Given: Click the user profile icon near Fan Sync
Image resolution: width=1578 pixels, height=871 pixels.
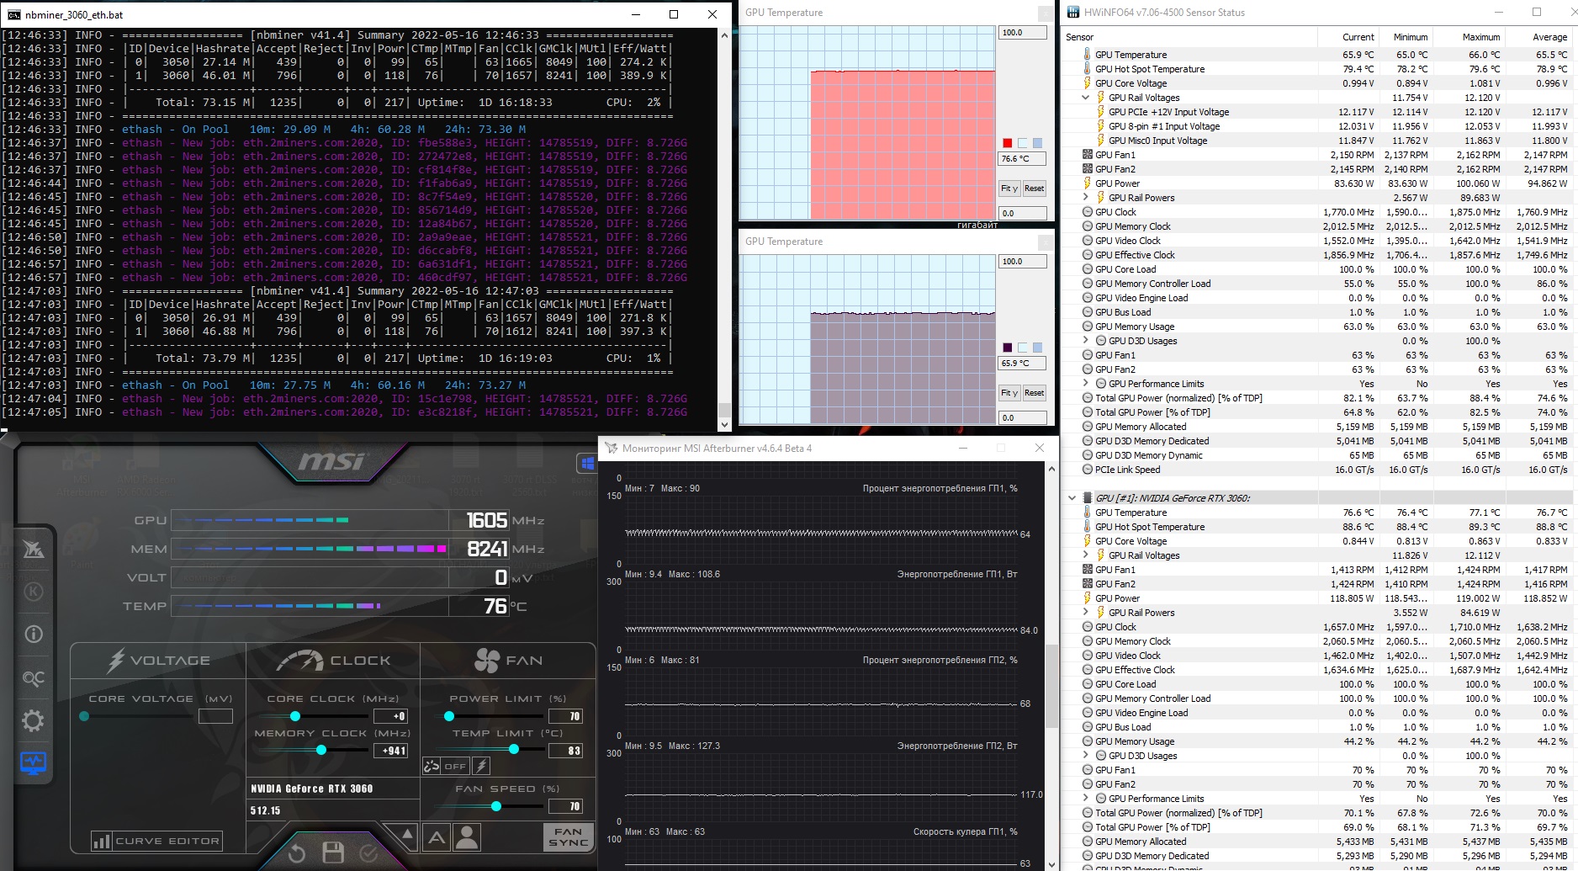Looking at the screenshot, I should (x=467, y=836).
